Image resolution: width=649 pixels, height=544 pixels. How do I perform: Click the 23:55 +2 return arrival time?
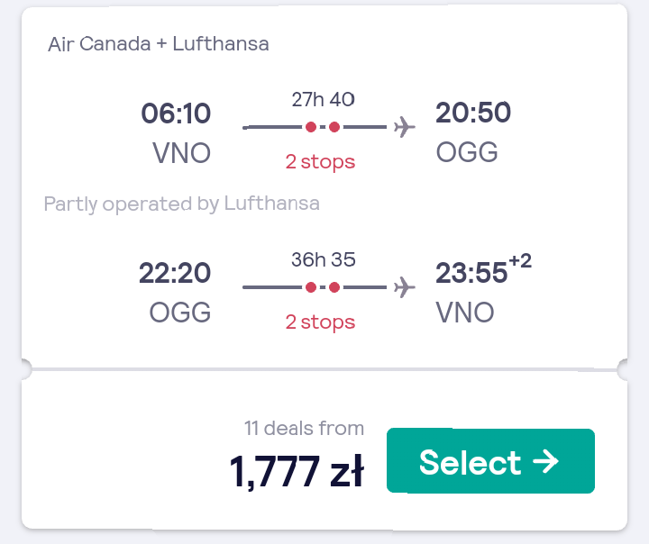click(483, 269)
